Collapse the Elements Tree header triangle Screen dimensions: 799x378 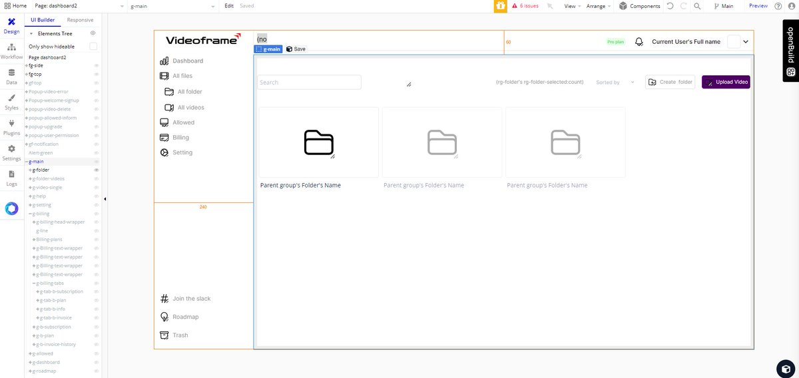point(31,33)
